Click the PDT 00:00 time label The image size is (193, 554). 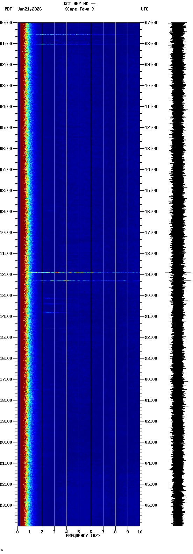pos(6,23)
